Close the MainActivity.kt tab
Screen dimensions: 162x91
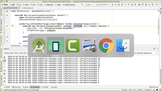tap(35, 8)
